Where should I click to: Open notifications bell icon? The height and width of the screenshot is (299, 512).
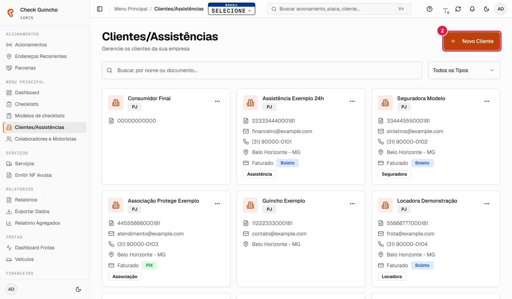pos(472,9)
